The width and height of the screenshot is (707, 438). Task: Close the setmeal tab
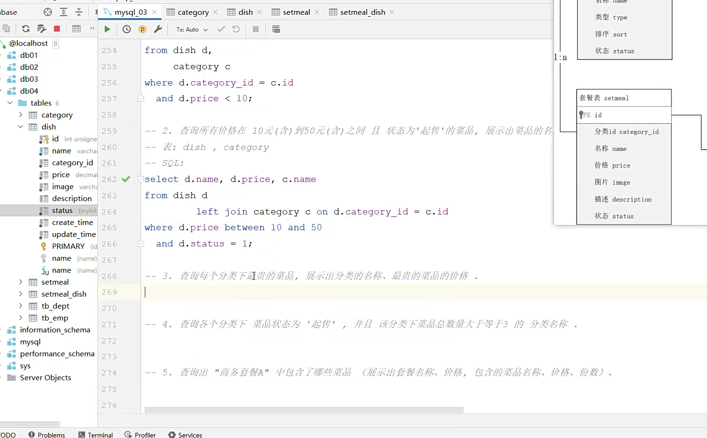[317, 12]
